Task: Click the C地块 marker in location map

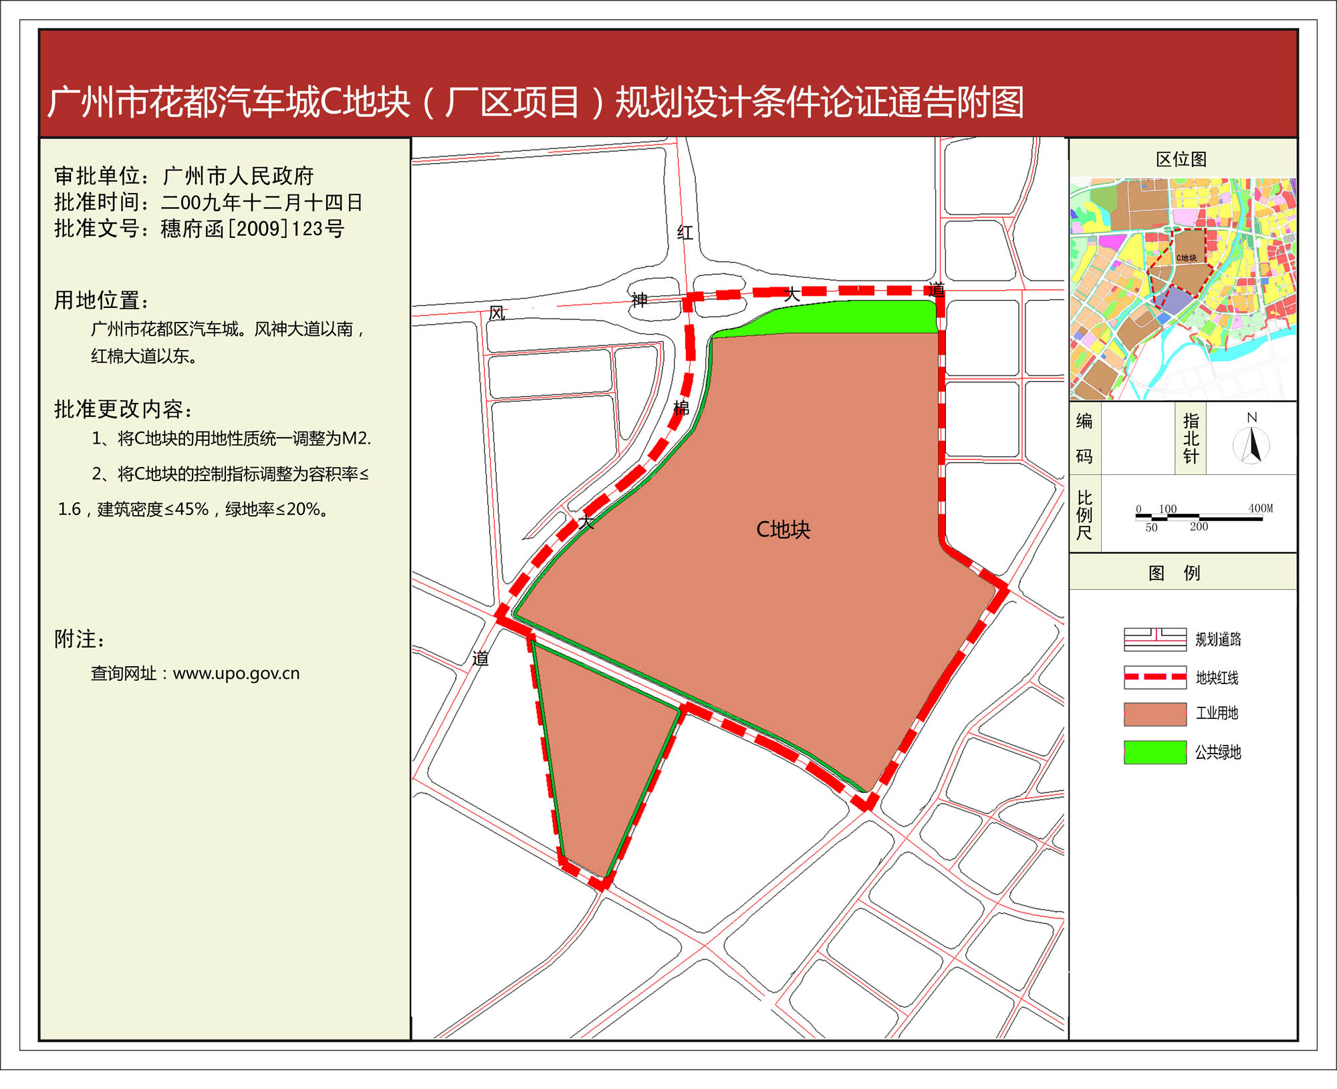Action: point(1187,258)
